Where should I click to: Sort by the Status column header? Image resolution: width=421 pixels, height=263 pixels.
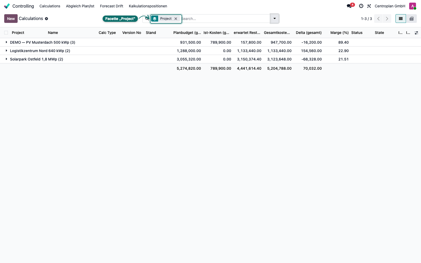click(357, 33)
